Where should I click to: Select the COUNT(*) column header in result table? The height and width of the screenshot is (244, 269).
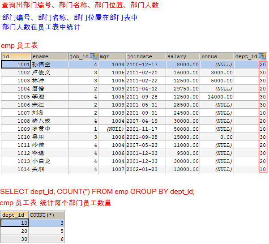[x=47, y=215]
